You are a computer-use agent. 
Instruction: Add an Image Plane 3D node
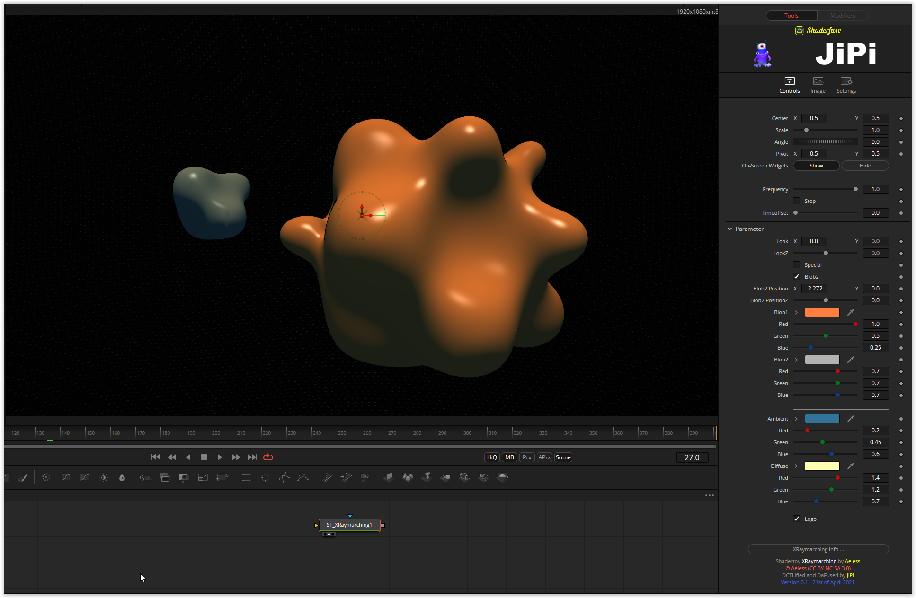coord(389,477)
